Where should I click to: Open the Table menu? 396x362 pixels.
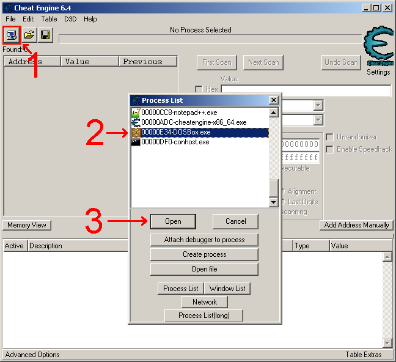(49, 19)
